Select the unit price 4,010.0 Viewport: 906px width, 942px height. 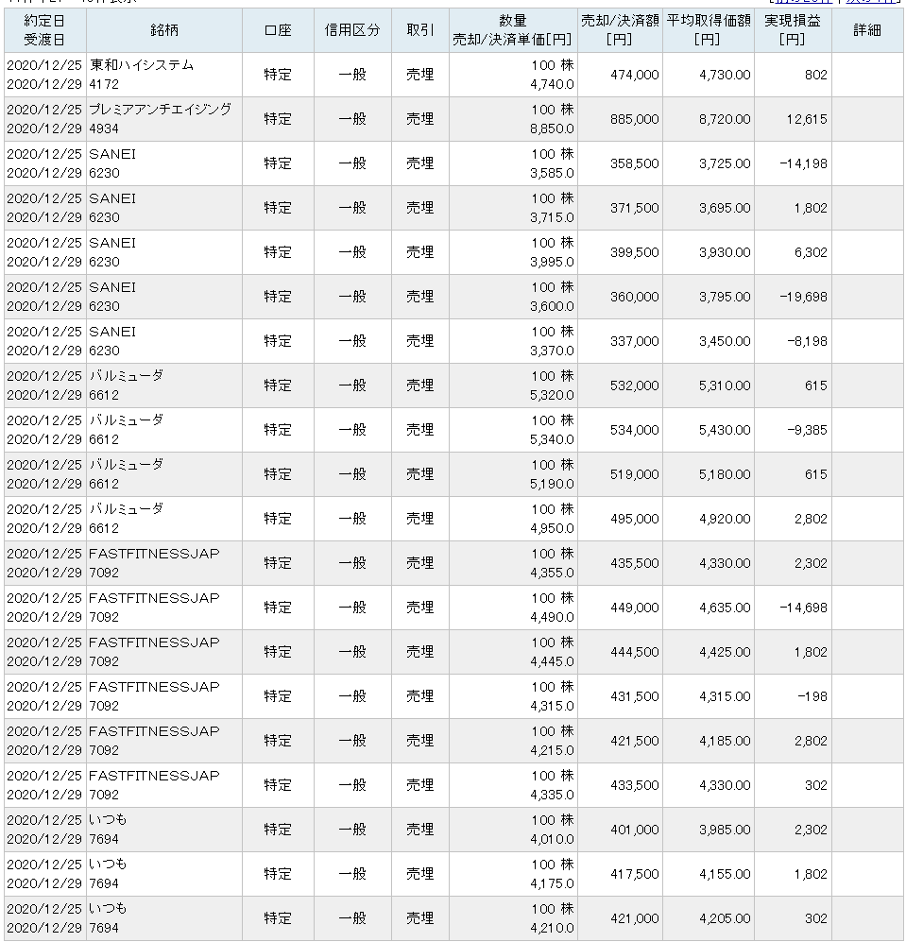coord(552,840)
